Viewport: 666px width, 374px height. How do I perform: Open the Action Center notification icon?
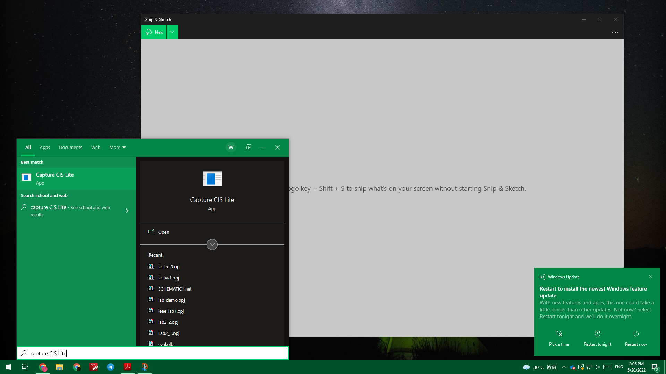655,367
